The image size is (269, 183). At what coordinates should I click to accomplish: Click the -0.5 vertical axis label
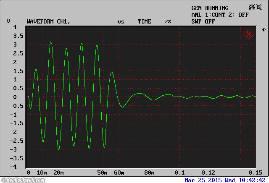[x=16, y=106]
